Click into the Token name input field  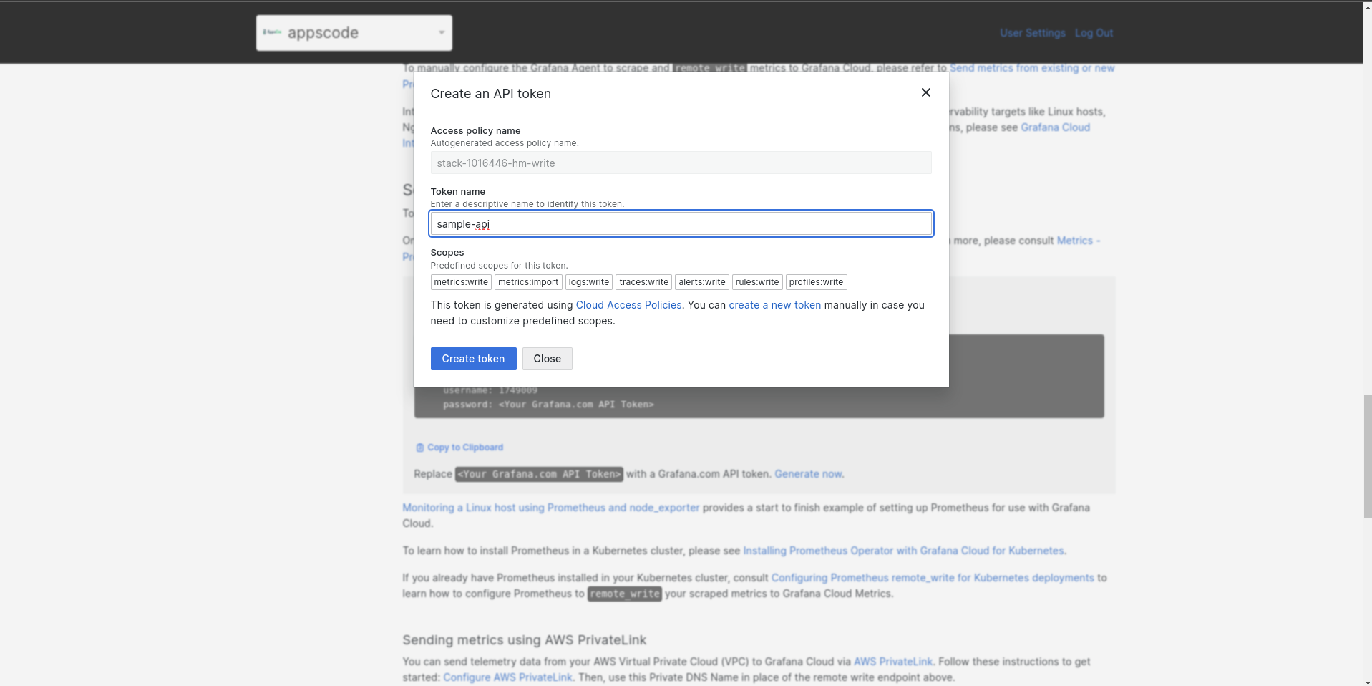coord(680,224)
